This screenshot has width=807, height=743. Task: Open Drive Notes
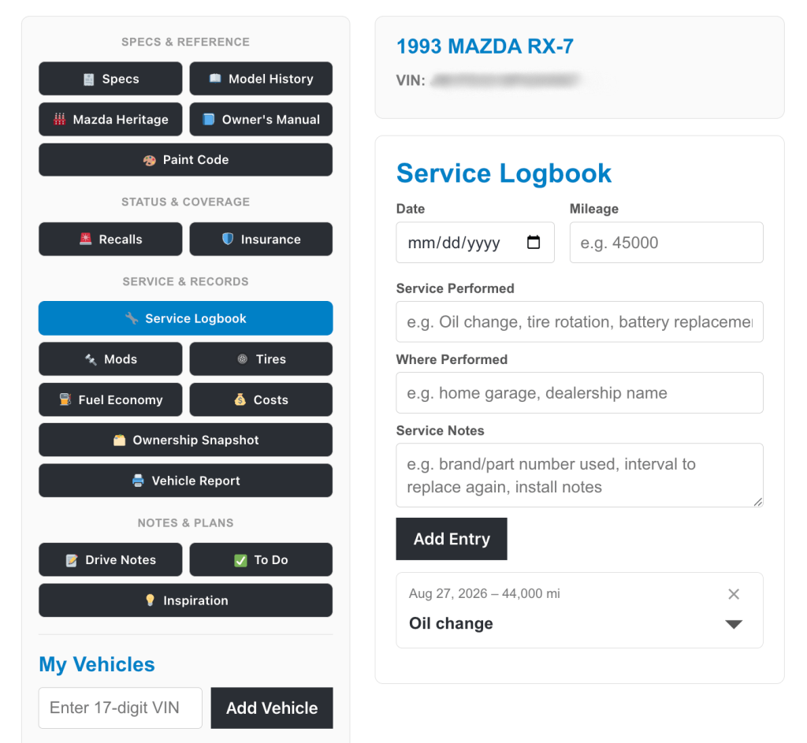pos(110,560)
